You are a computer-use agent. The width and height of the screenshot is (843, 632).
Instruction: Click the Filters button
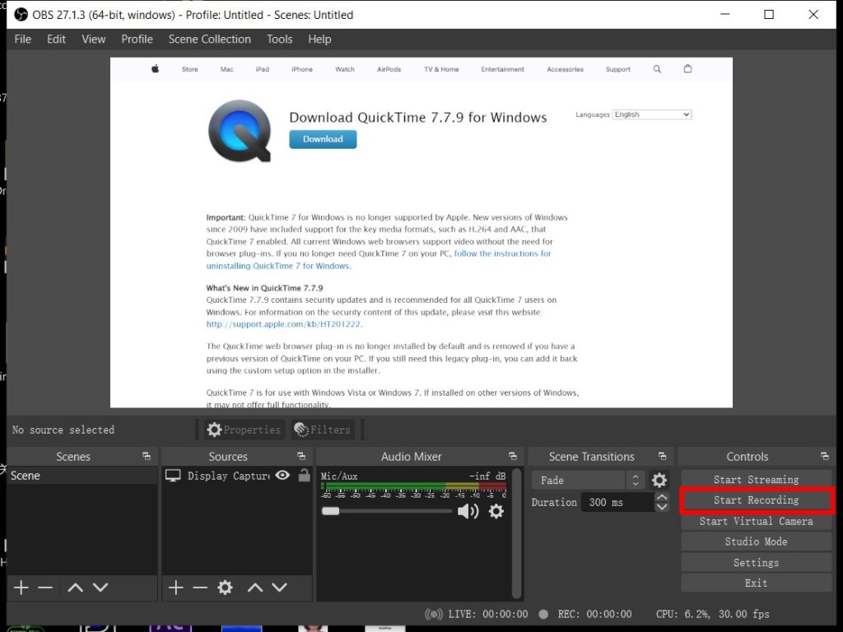pyautogui.click(x=323, y=430)
